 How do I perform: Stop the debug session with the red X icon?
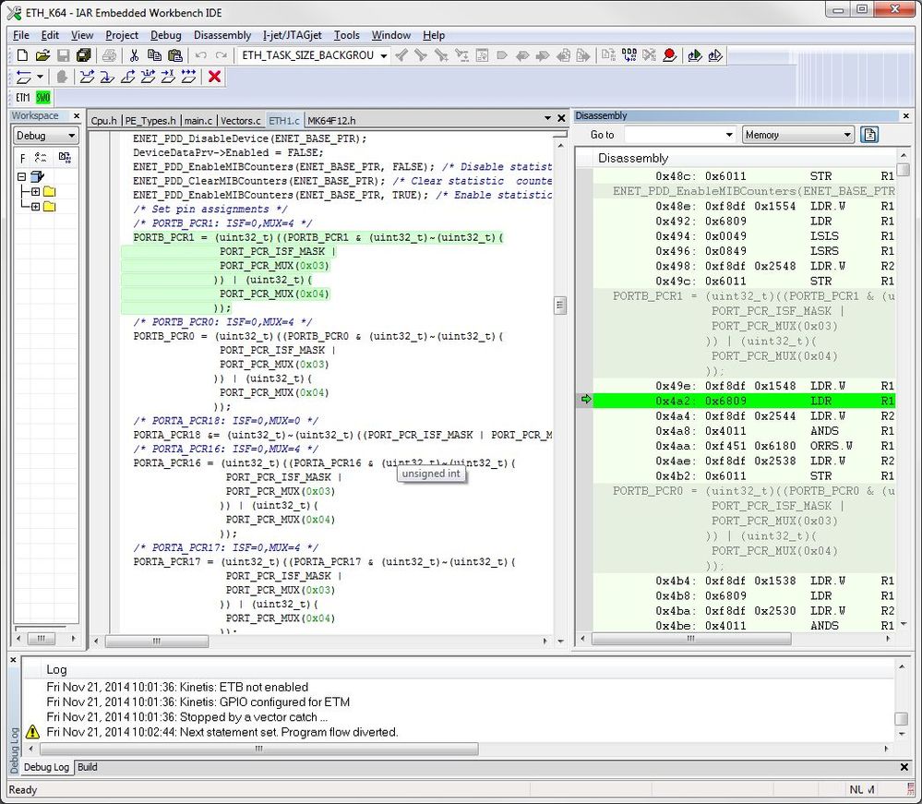tap(213, 77)
